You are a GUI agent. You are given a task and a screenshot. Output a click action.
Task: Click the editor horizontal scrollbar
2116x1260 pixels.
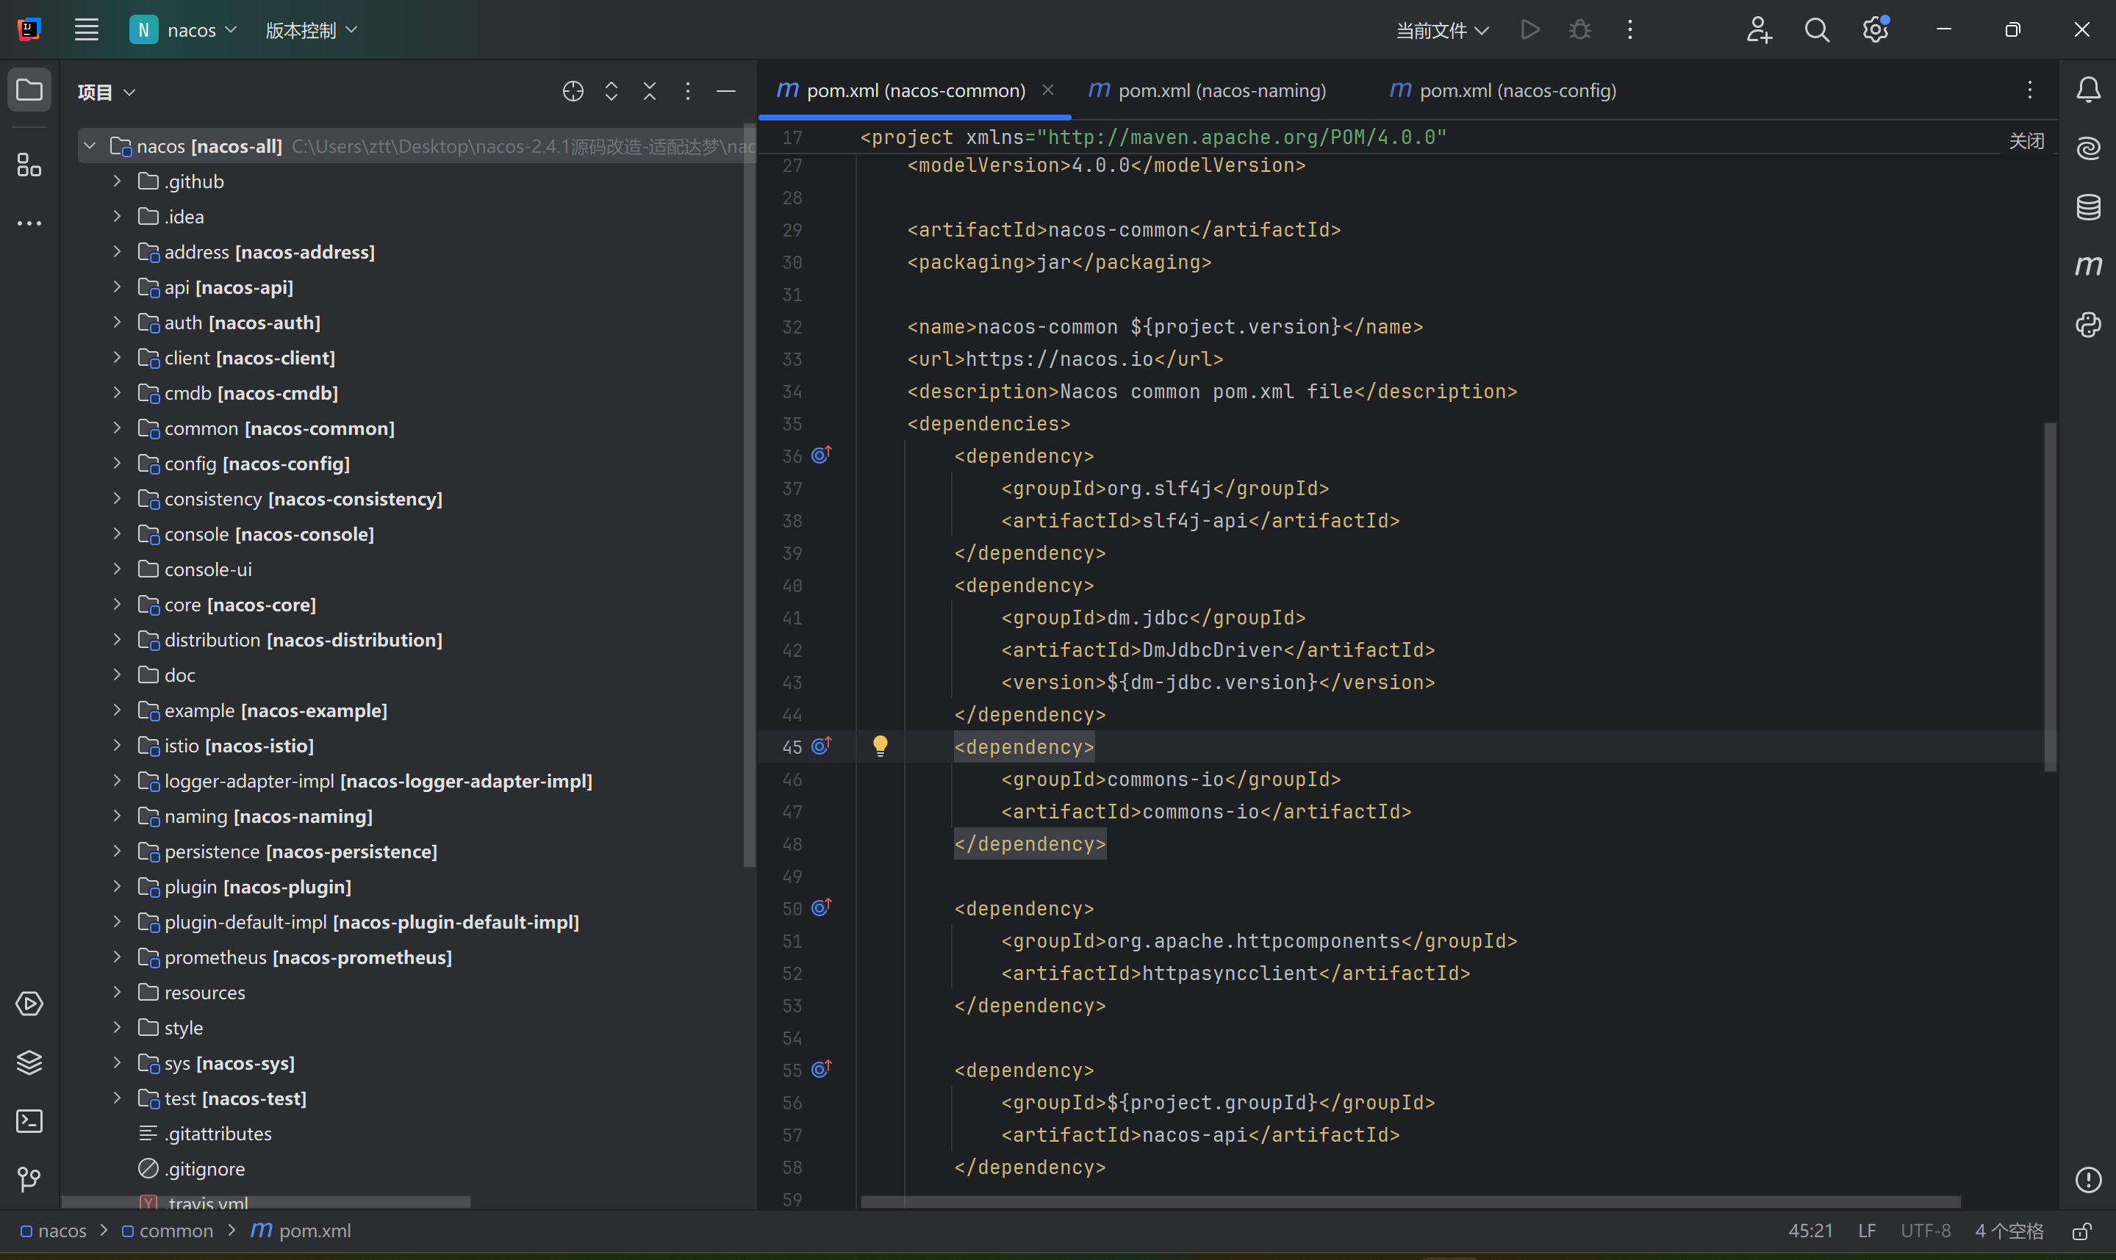1410,1202
